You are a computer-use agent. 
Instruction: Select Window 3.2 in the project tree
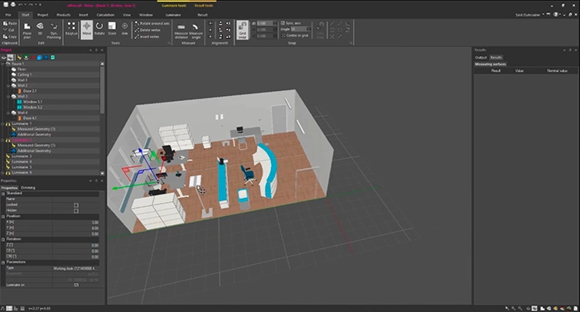32,108
